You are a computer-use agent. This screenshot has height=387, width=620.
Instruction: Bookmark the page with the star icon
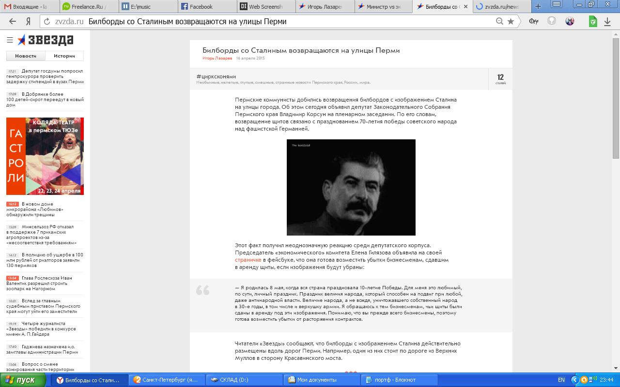point(511,21)
